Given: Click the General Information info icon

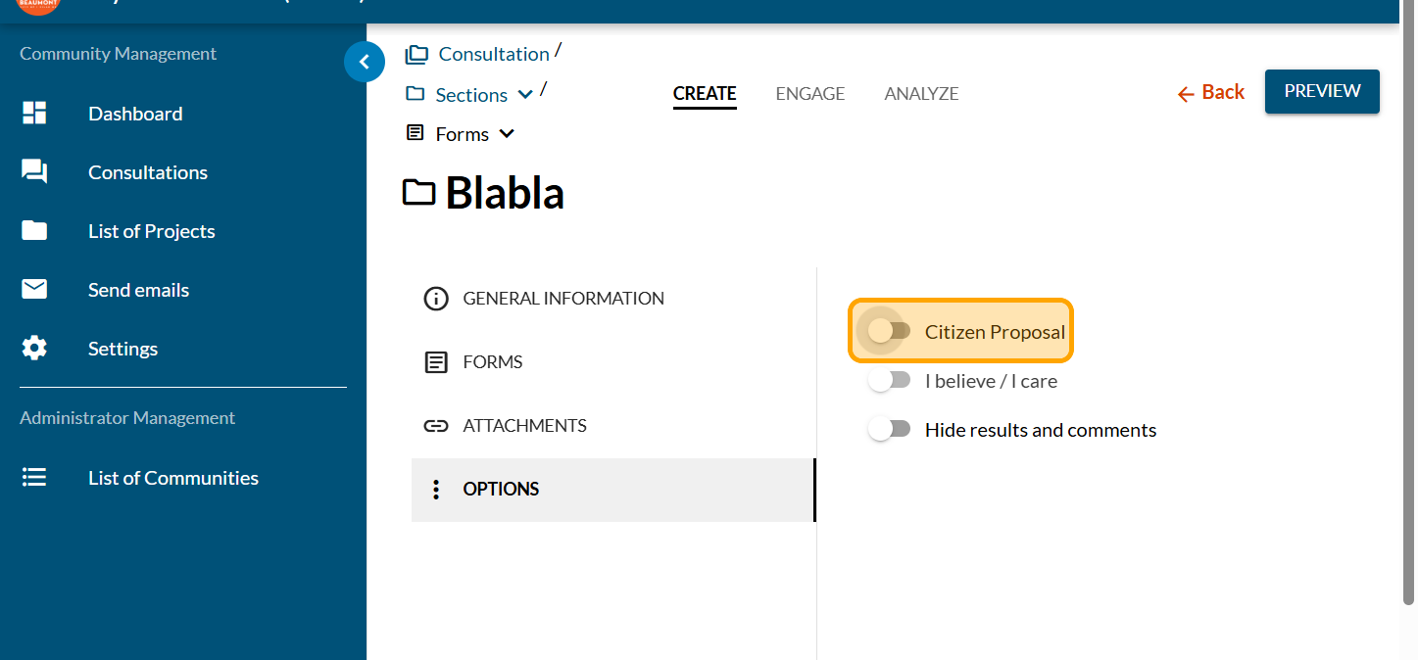Looking at the screenshot, I should pos(435,299).
